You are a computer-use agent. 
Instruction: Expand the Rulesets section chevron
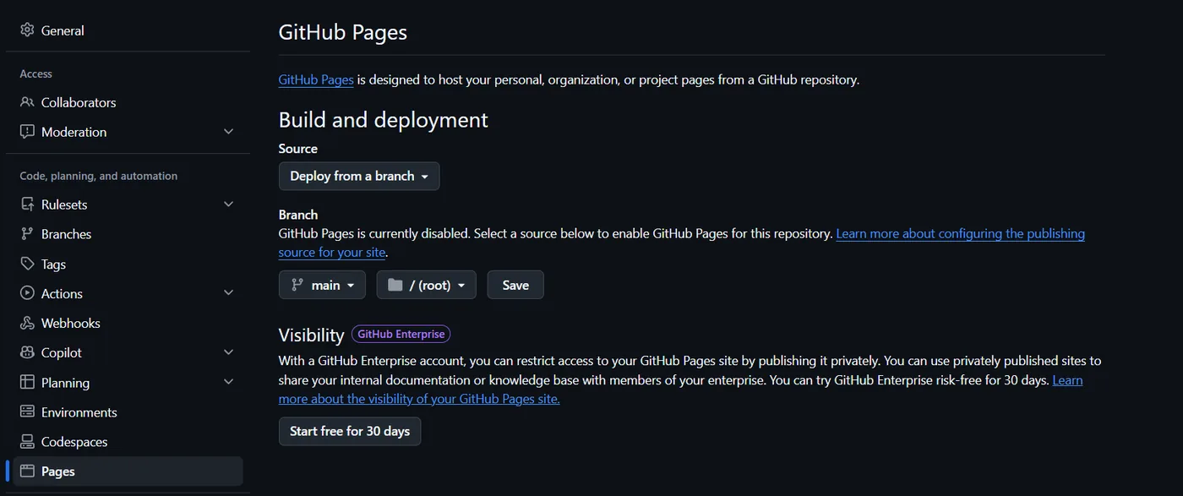tap(228, 204)
